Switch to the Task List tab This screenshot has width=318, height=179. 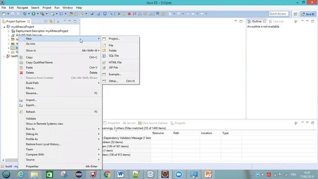[x=276, y=21]
